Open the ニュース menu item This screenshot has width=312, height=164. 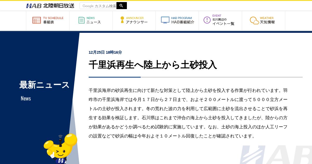(91, 20)
